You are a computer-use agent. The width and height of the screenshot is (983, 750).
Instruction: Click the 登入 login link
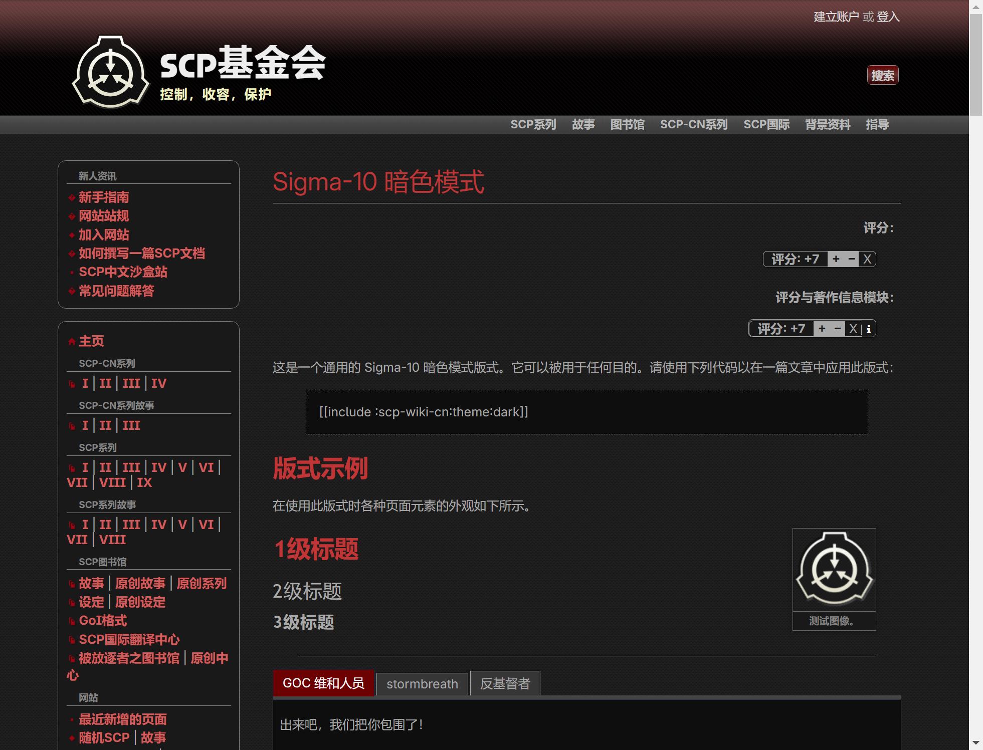(888, 17)
